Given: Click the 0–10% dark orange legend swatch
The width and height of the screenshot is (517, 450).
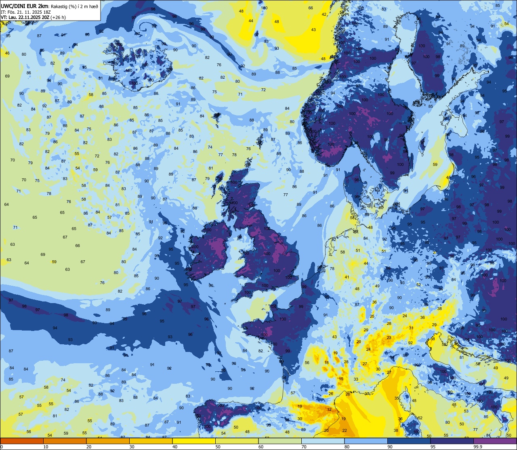Looking at the screenshot, I should 22,441.
